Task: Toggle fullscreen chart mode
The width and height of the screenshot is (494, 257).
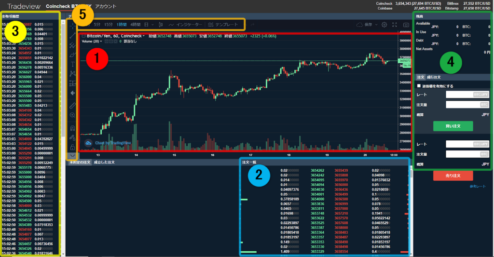Action: point(395,25)
